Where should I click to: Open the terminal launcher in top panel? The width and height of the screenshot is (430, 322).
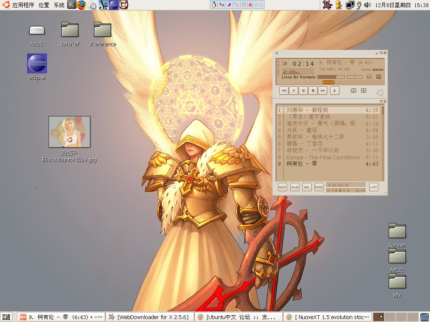tap(71, 5)
